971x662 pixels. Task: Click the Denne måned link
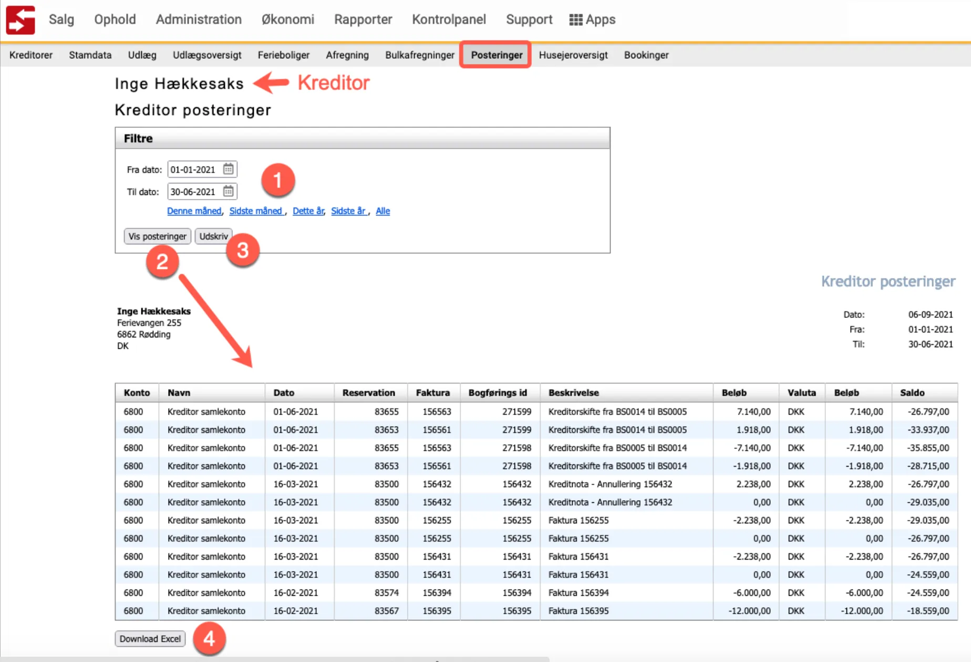194,211
